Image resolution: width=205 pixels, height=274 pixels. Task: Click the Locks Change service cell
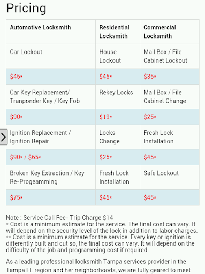(118, 137)
